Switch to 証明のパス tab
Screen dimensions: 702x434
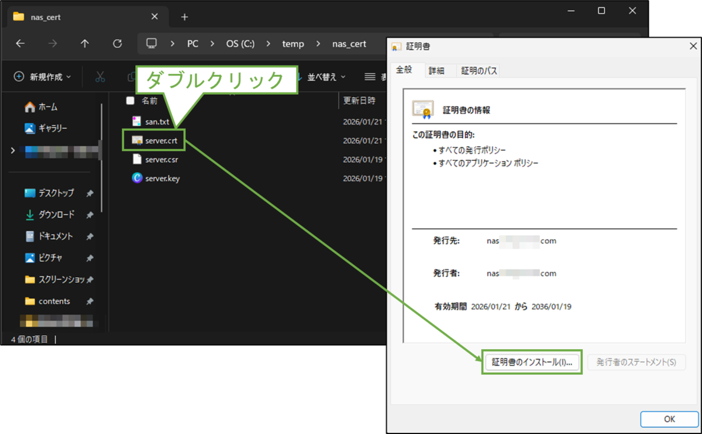click(x=479, y=70)
